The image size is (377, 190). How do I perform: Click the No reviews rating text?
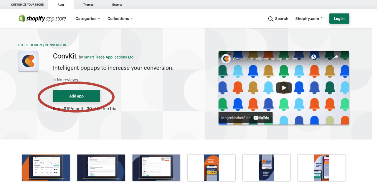point(67,80)
